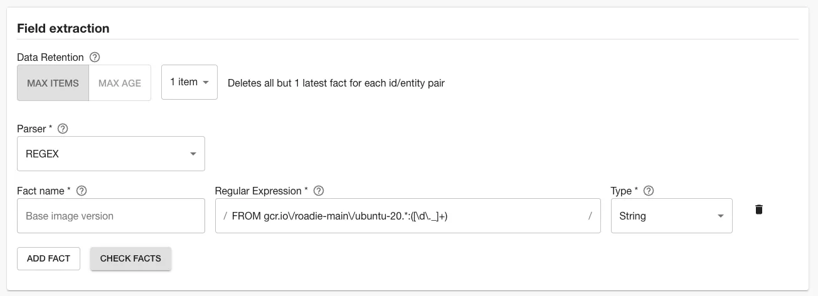
Task: Click the CHECK FACTS button
Action: pyautogui.click(x=130, y=258)
